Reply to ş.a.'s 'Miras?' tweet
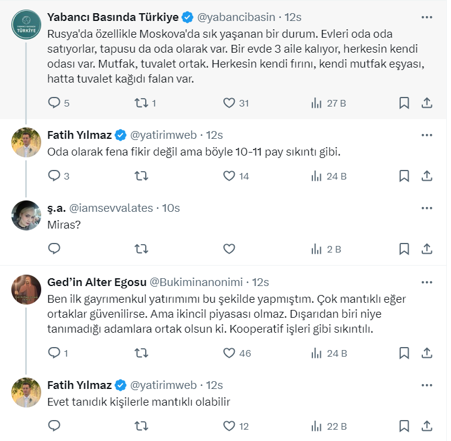This screenshot has width=451, height=441. (x=54, y=248)
